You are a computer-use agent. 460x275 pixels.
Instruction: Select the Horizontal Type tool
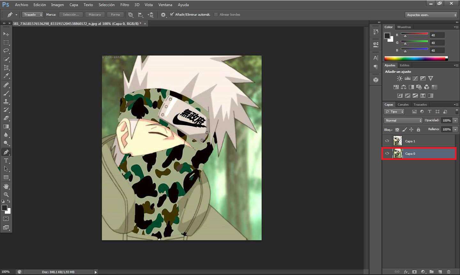pos(6,160)
